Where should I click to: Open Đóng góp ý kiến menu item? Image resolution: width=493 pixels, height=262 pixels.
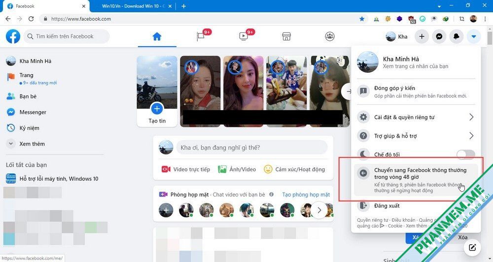pyautogui.click(x=416, y=91)
